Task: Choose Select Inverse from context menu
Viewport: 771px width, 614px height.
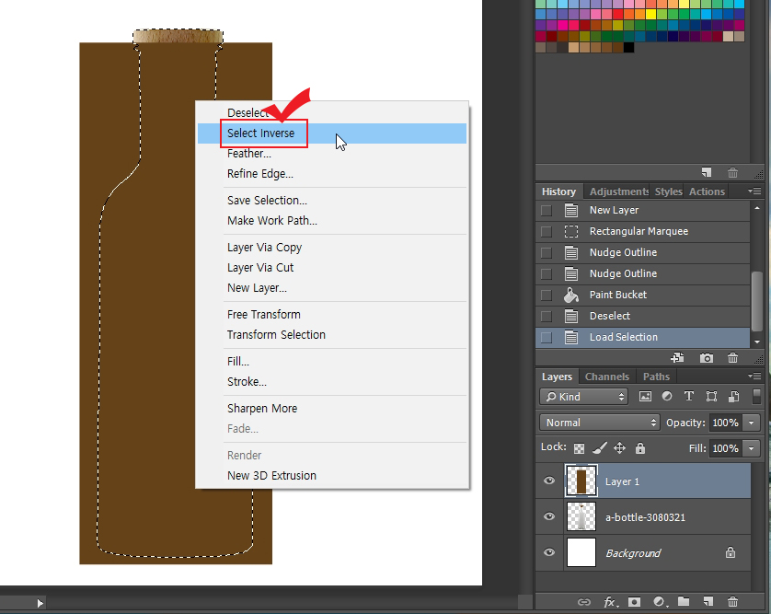Action: (x=332, y=133)
